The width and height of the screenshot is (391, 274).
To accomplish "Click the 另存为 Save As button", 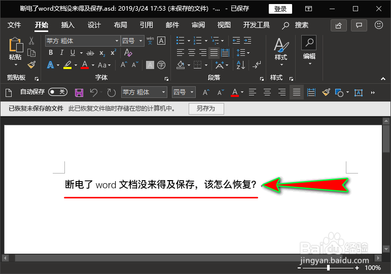I will tap(206, 109).
